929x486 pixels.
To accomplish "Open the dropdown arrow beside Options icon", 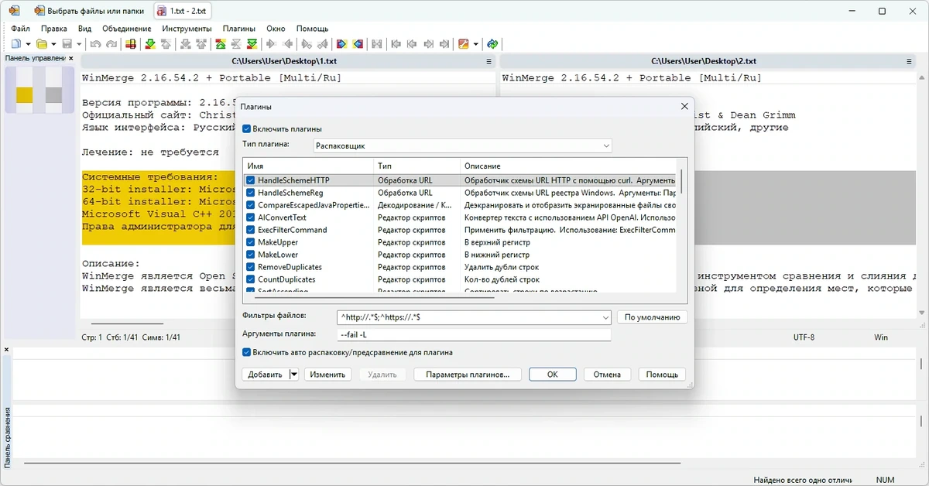I will [x=475, y=44].
